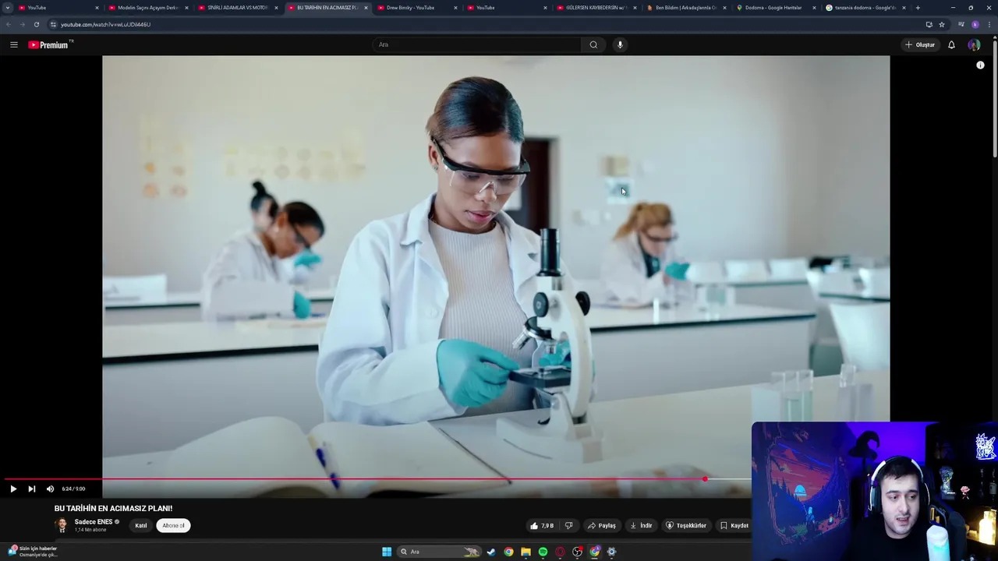Like the video with thumbs-up
998x561 pixels.
[x=541, y=525]
